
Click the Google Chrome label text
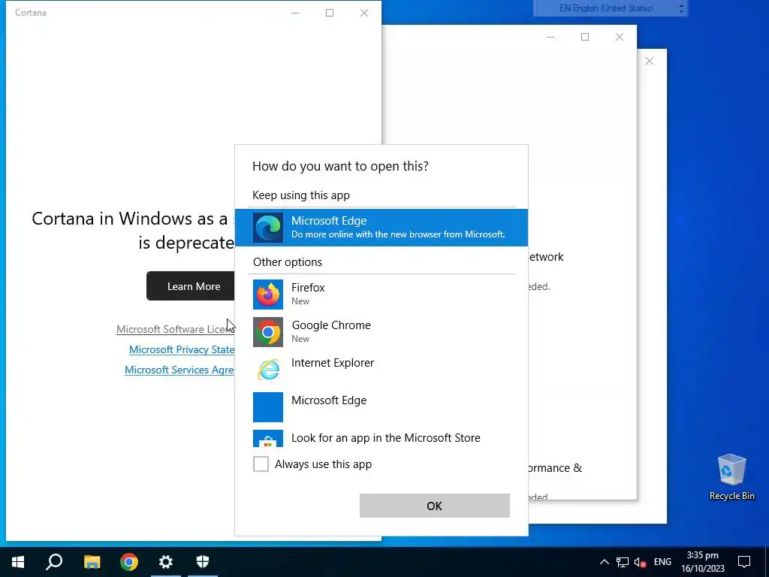pyautogui.click(x=331, y=325)
